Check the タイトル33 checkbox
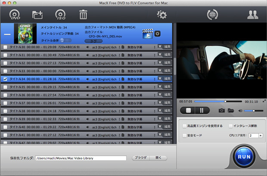The width and height of the screenshot is (267, 176). point(5,71)
